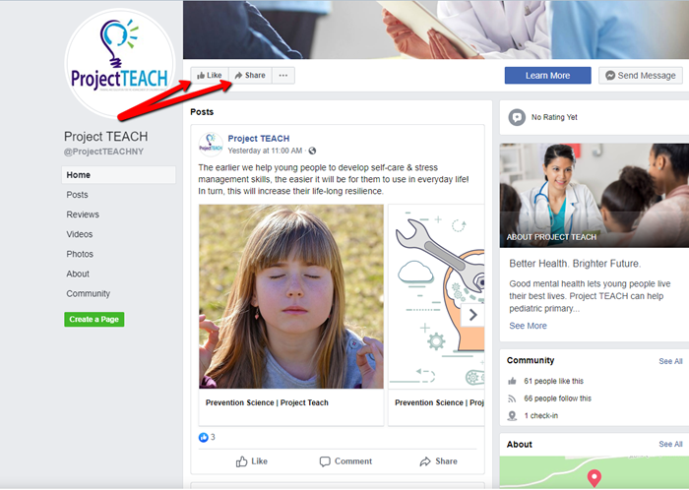Click the No Rating Yet speech bubble icon

click(517, 117)
